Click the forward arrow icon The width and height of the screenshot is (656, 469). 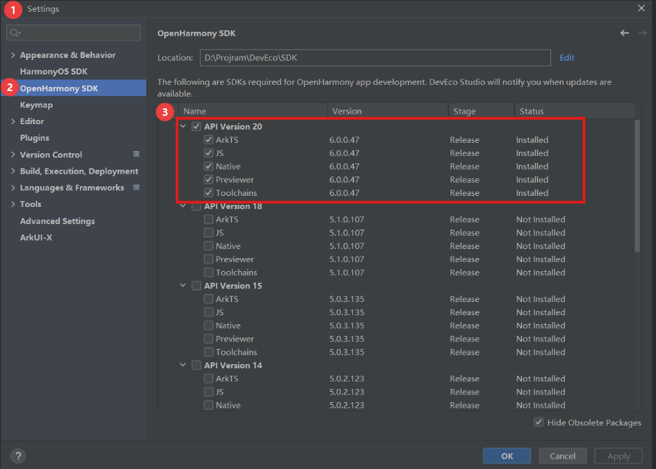643,33
